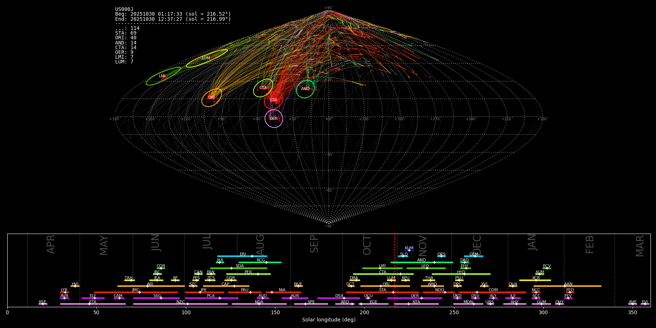Click the 'Solar longitude (deg)' axis label
The width and height of the screenshot is (656, 328).
click(329, 320)
